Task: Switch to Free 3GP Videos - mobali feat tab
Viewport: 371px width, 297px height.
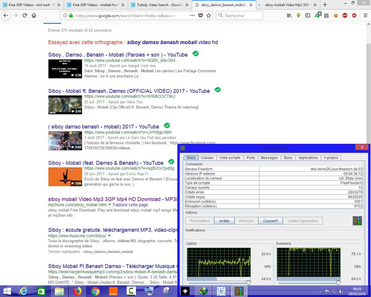Action: [96, 5]
